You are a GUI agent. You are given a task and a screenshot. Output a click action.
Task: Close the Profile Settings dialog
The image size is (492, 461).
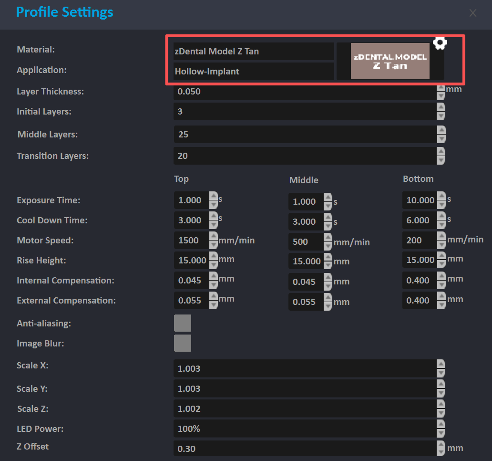[472, 13]
